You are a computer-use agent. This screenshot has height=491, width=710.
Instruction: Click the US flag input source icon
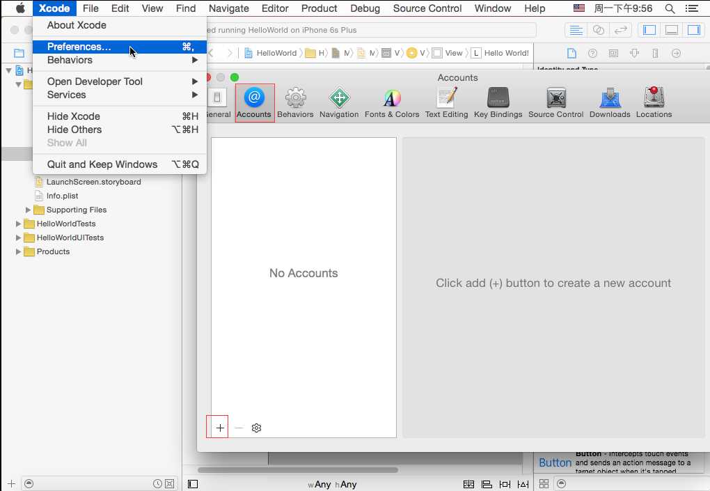pyautogui.click(x=578, y=8)
